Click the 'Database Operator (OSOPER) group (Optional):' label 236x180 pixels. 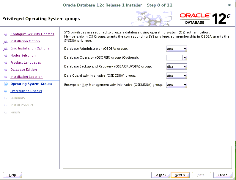pos(101,57)
